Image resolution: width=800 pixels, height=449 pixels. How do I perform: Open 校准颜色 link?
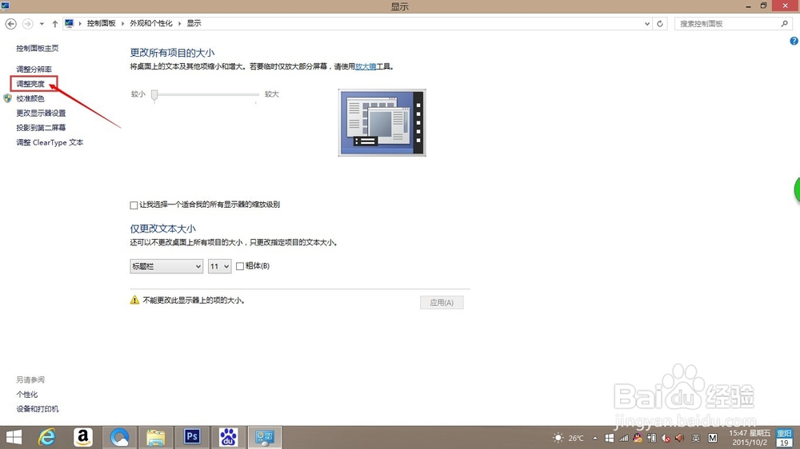pyautogui.click(x=30, y=98)
